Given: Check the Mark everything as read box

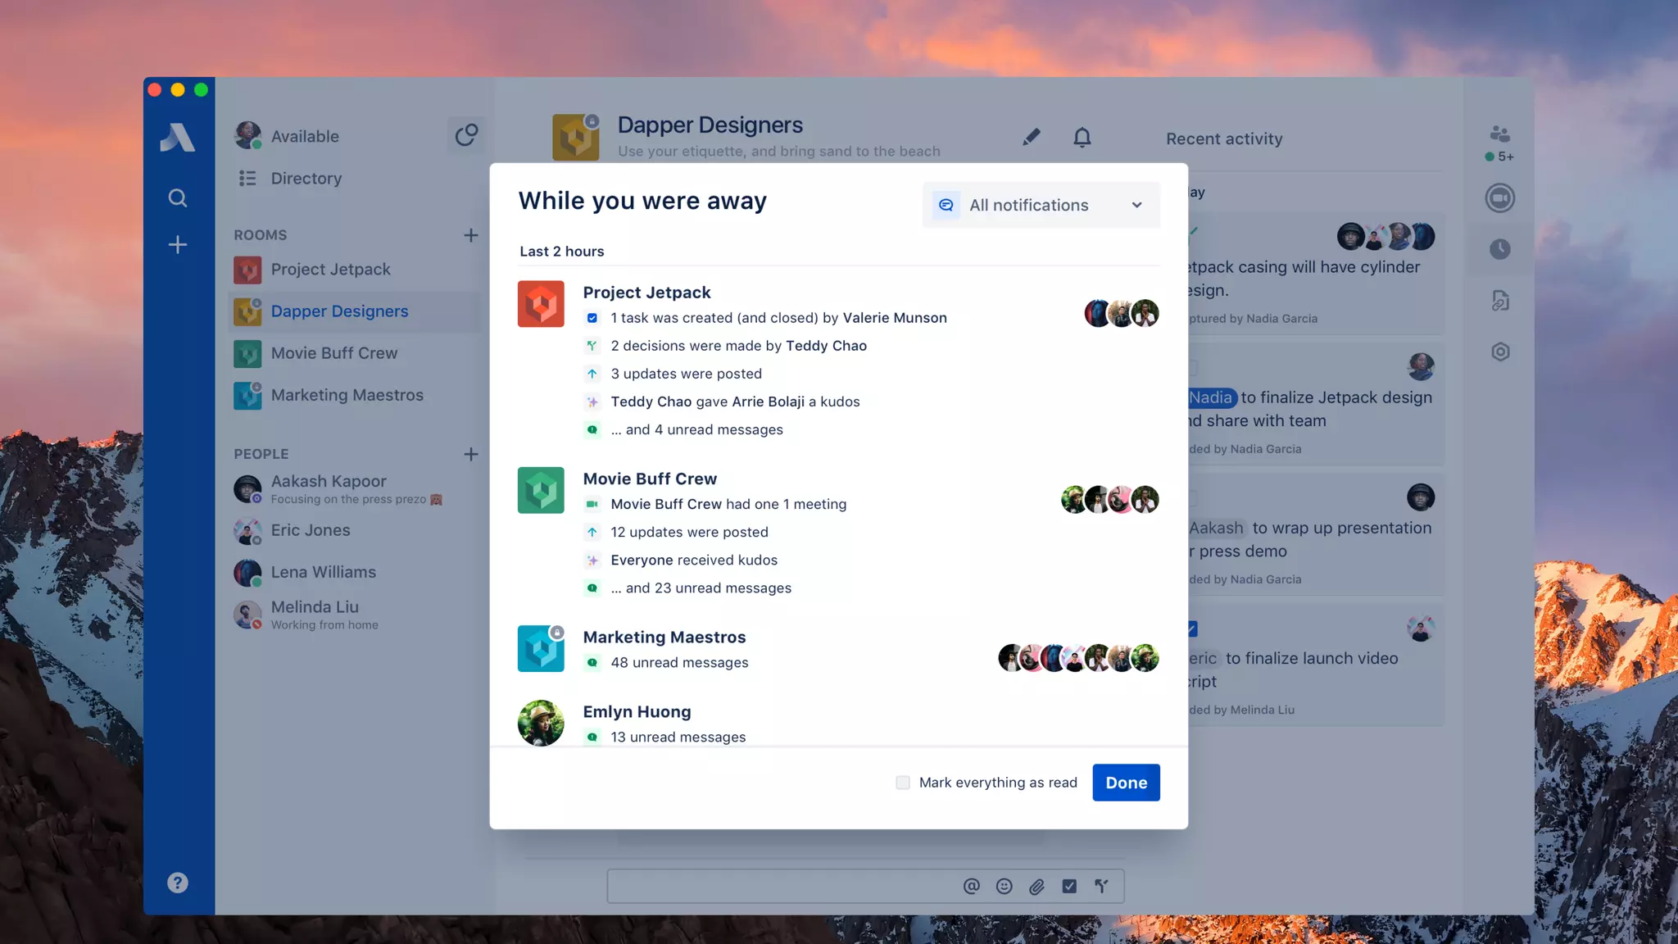Looking at the screenshot, I should point(902,783).
